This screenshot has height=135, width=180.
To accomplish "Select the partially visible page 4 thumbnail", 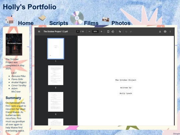I will pyautogui.click(x=56, y=122).
